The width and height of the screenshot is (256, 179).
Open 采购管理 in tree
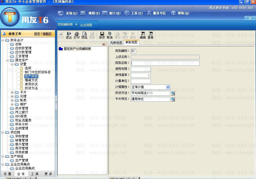pos(22,136)
